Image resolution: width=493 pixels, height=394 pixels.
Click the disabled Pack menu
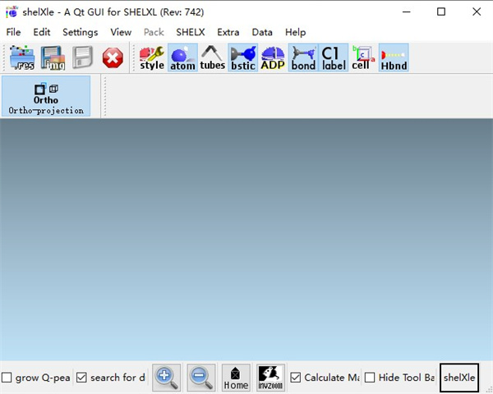pyautogui.click(x=154, y=32)
